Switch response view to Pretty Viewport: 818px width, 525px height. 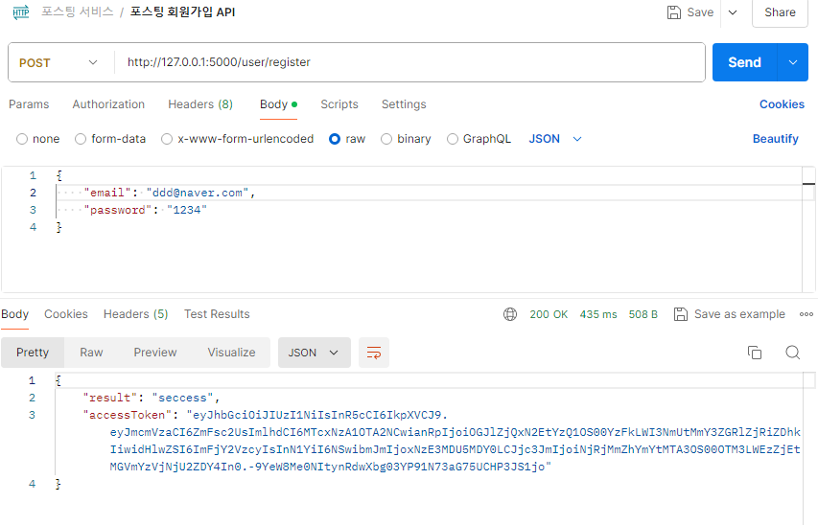point(33,353)
